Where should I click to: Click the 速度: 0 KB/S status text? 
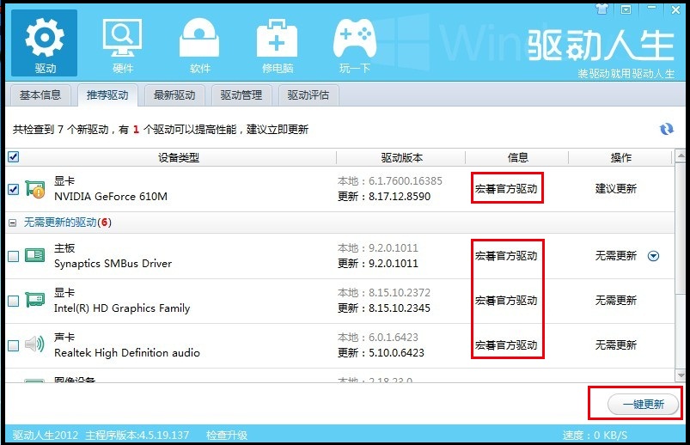pyautogui.click(x=595, y=436)
